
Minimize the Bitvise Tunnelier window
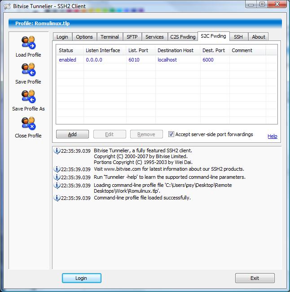251,4
